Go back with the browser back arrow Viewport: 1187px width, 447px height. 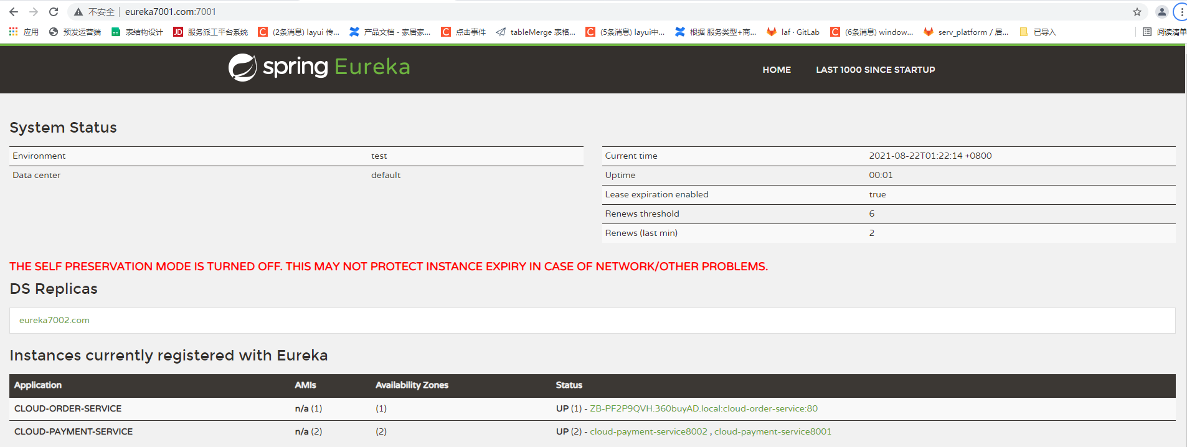coord(14,12)
